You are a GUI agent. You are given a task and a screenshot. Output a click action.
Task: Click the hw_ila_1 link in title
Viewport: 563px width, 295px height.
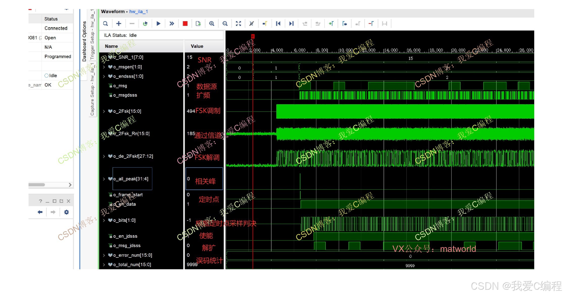pos(139,12)
